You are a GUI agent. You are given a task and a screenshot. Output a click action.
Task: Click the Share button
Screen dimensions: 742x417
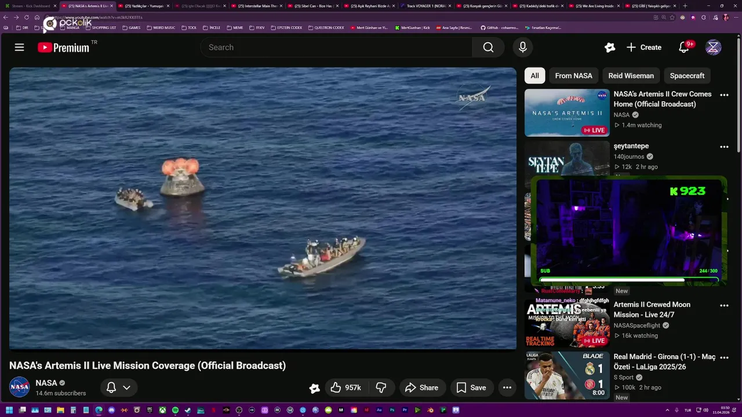coord(421,387)
